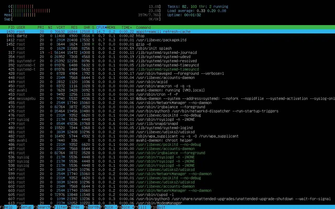Sort by PRI column header
The image size is (335, 209).
(41, 27)
